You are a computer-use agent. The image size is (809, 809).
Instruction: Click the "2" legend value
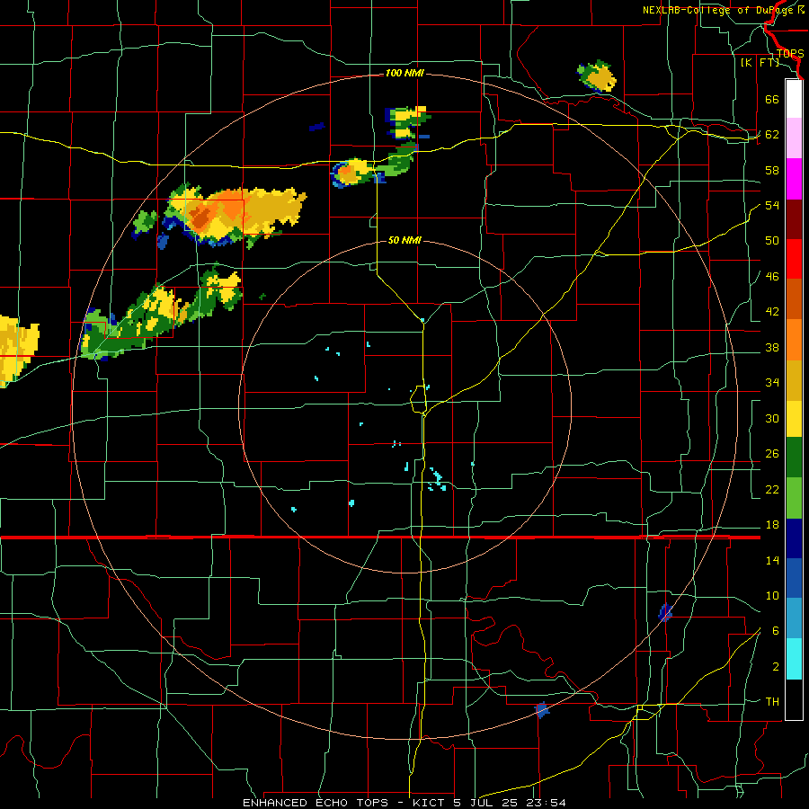point(775,667)
